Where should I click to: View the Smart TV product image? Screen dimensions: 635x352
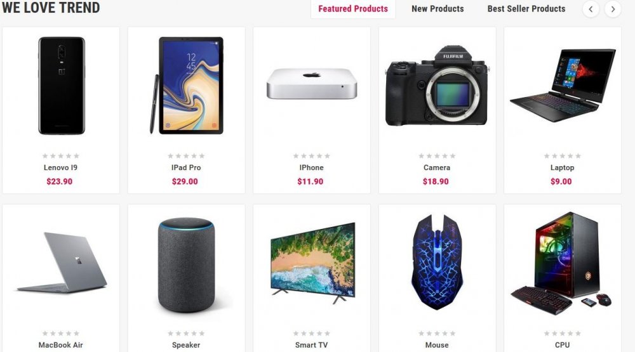[x=312, y=263]
